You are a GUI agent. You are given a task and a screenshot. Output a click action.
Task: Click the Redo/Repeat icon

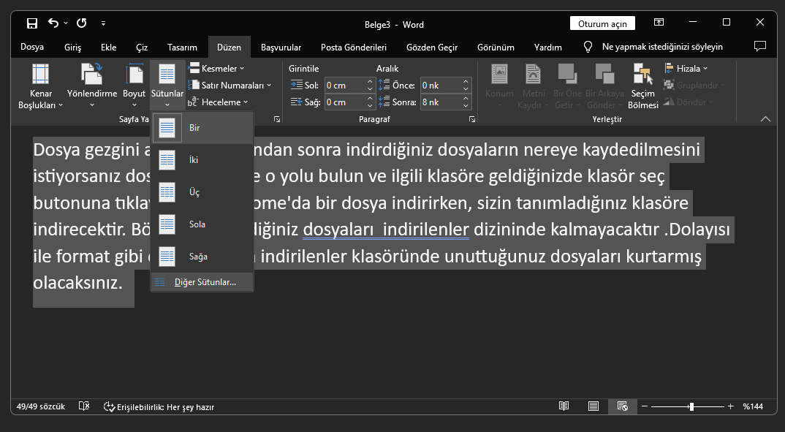point(82,23)
